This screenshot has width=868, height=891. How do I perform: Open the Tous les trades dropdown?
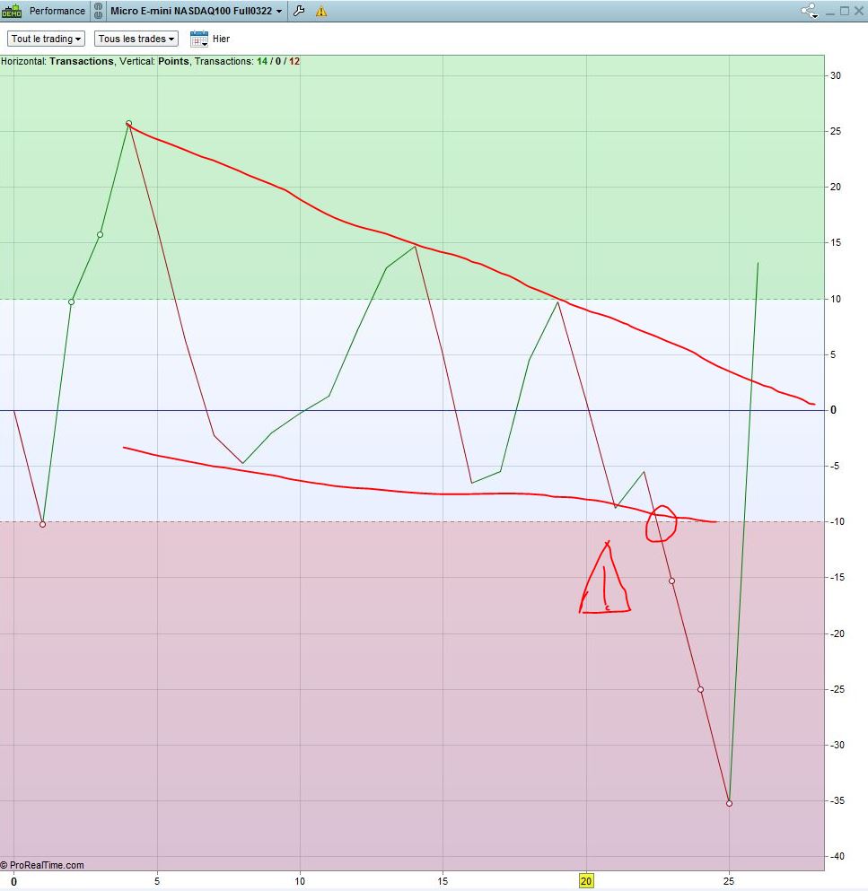(x=136, y=39)
